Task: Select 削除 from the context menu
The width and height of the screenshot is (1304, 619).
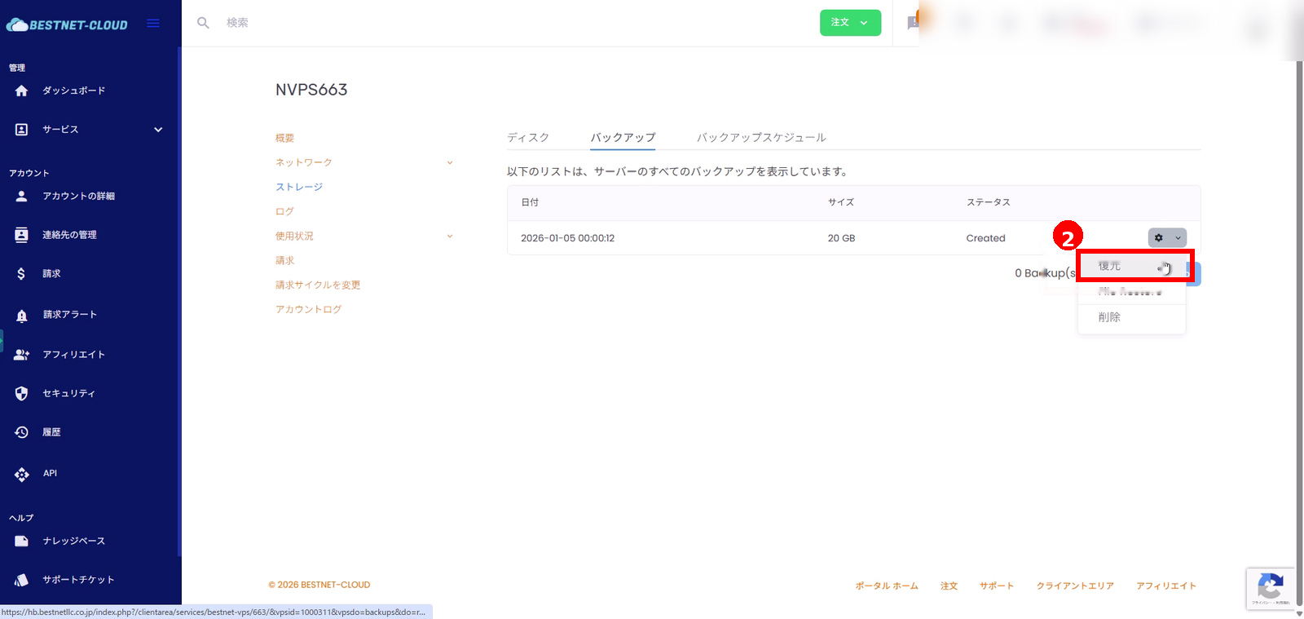Action: click(x=1109, y=317)
